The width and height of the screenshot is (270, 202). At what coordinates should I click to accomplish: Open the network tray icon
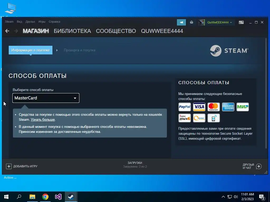pos(230,197)
